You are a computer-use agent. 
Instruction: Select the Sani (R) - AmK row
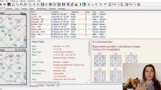coord(69,32)
